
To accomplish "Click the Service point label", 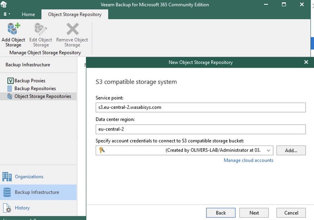I will tap(110, 98).
